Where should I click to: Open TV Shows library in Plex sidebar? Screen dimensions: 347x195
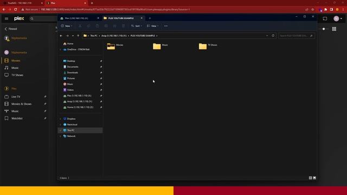(17, 75)
